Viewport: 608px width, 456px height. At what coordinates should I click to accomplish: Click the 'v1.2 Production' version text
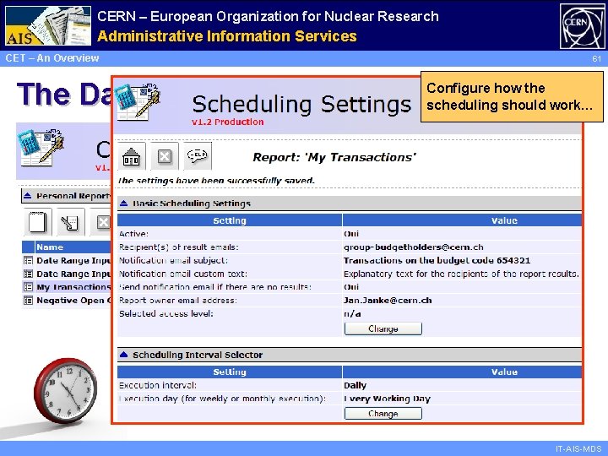(x=228, y=122)
